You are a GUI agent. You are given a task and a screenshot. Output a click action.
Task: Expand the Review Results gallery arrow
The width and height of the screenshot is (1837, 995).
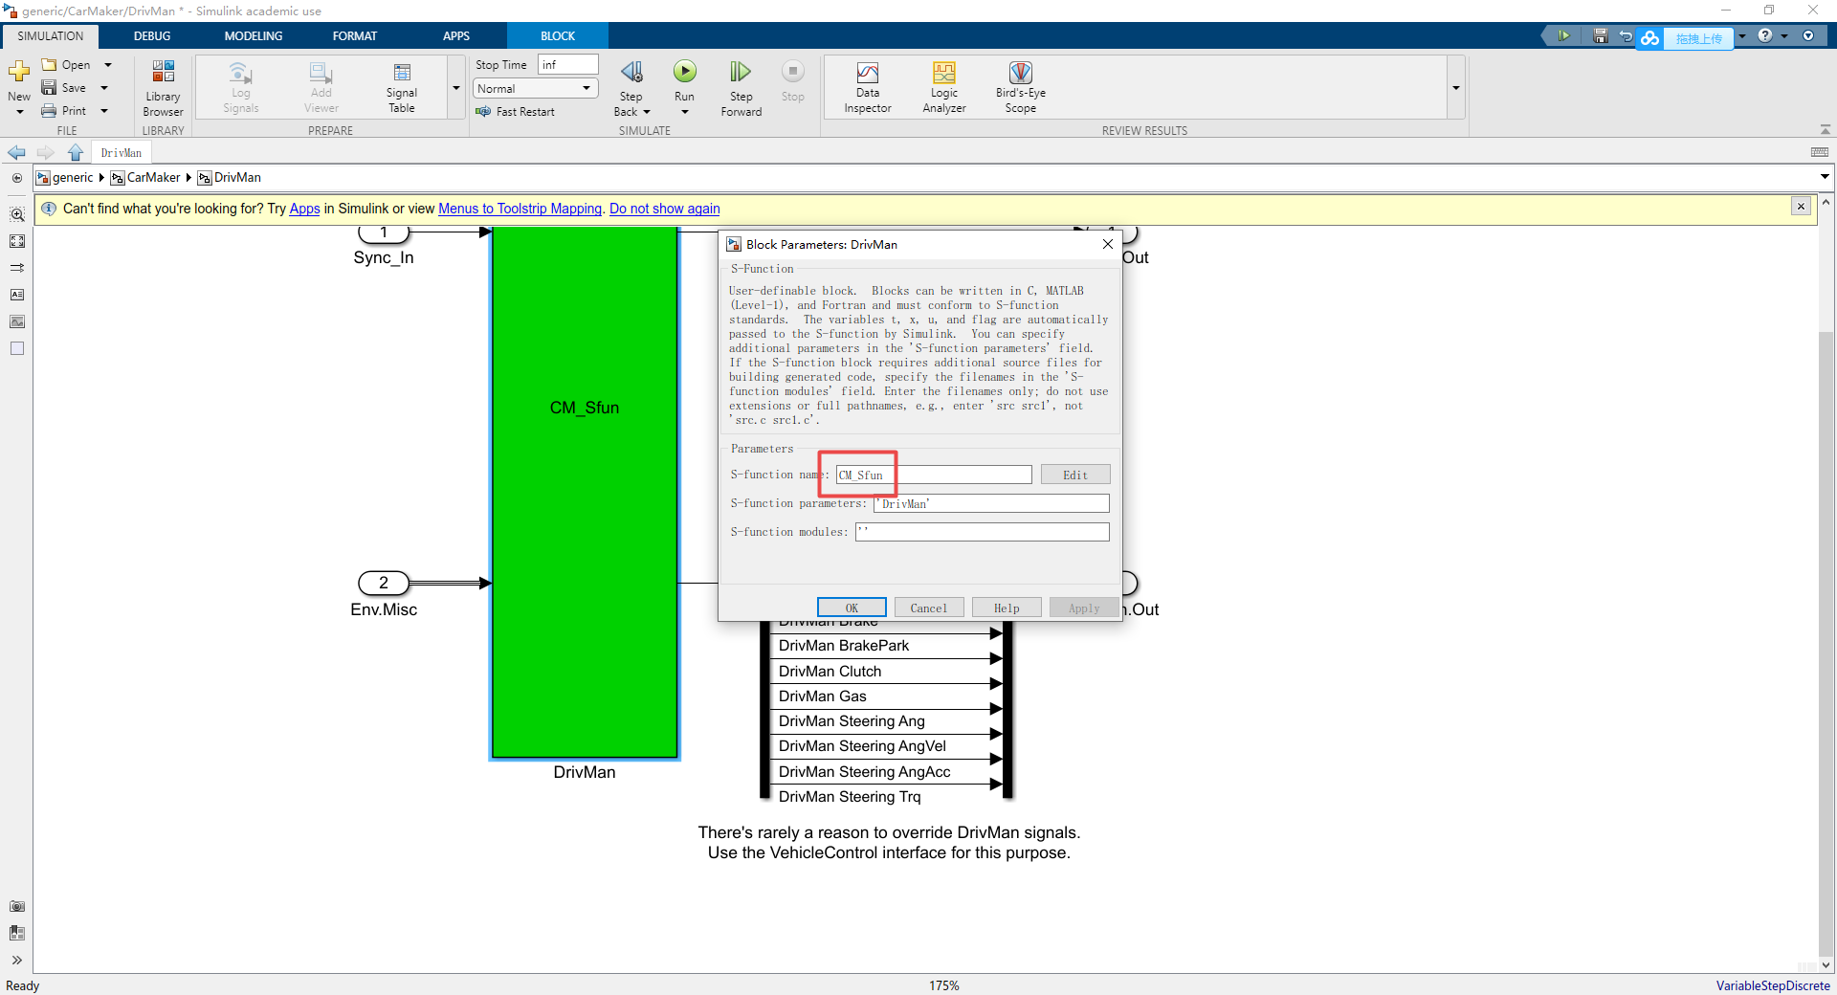click(1456, 88)
